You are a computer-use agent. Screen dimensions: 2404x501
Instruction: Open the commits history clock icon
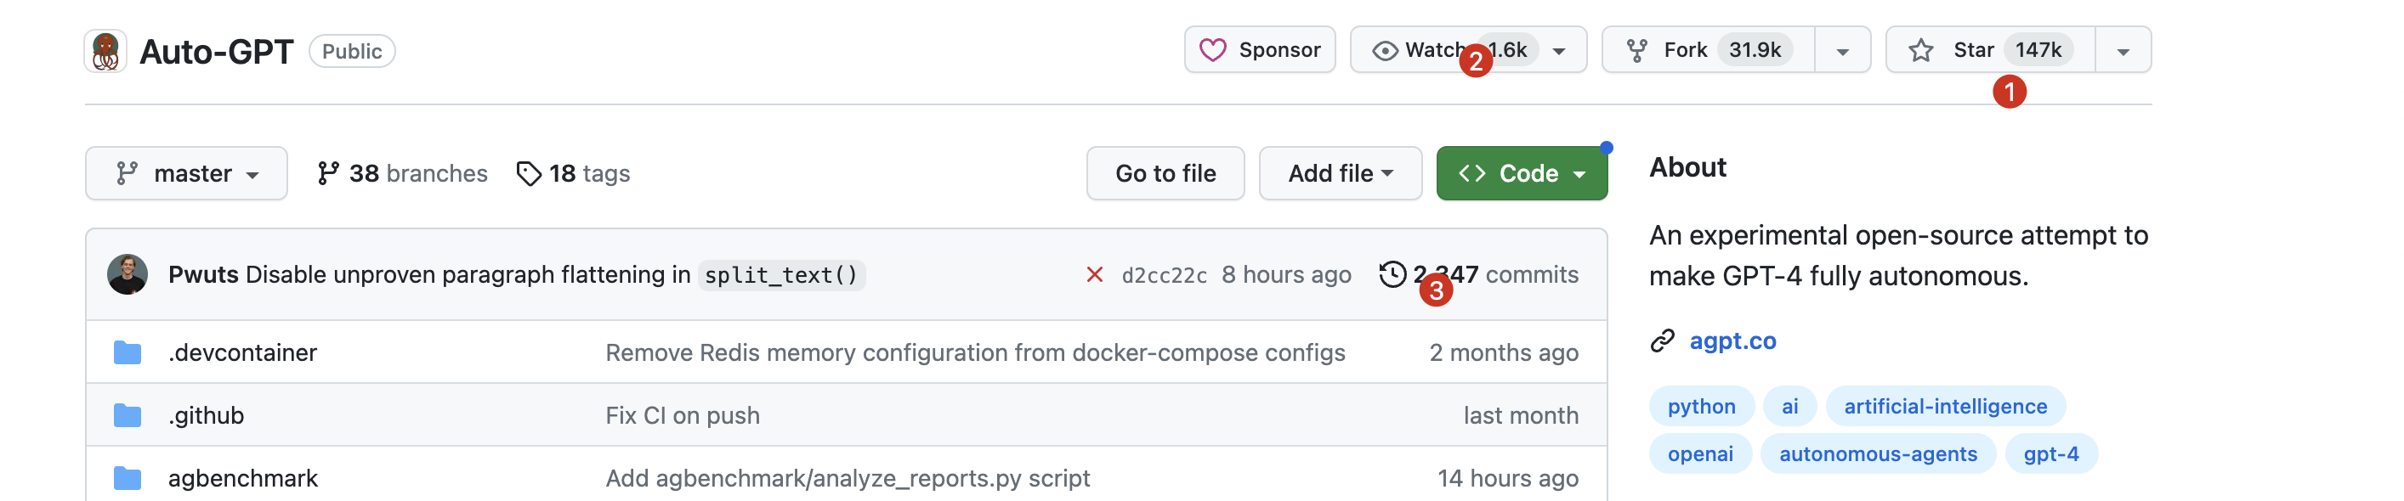[1392, 274]
